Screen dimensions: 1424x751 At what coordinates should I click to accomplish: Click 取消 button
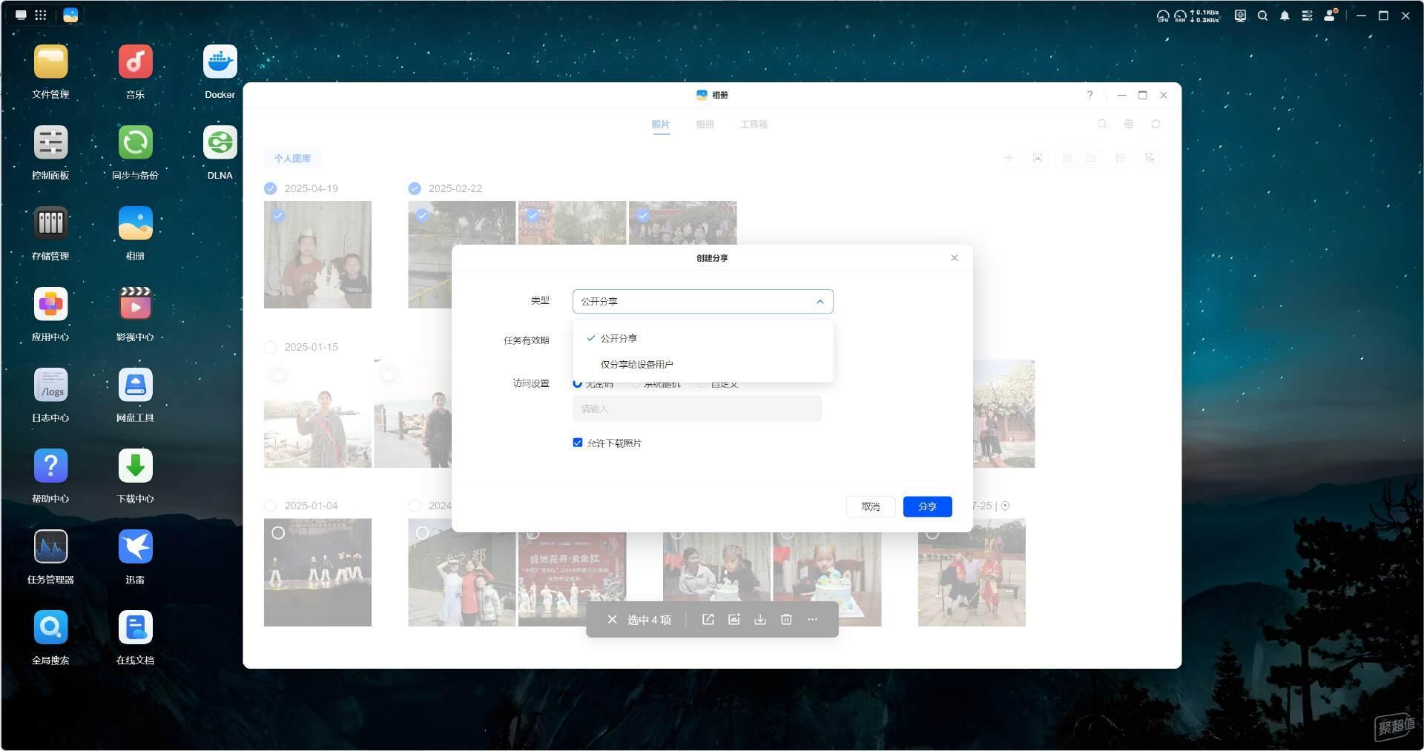tap(871, 506)
